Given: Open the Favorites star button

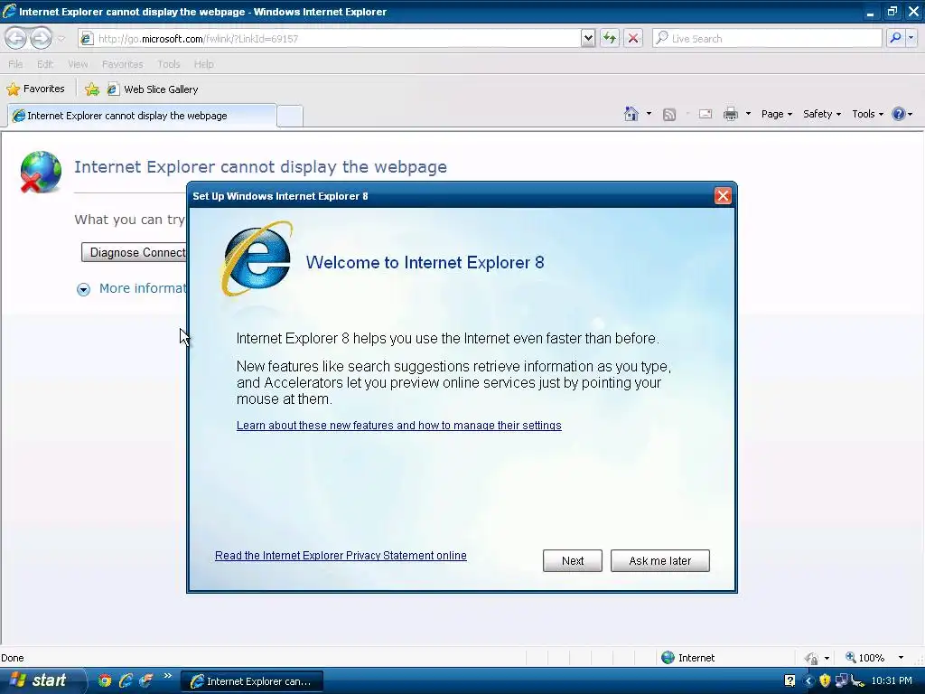Looking at the screenshot, I should [x=35, y=89].
